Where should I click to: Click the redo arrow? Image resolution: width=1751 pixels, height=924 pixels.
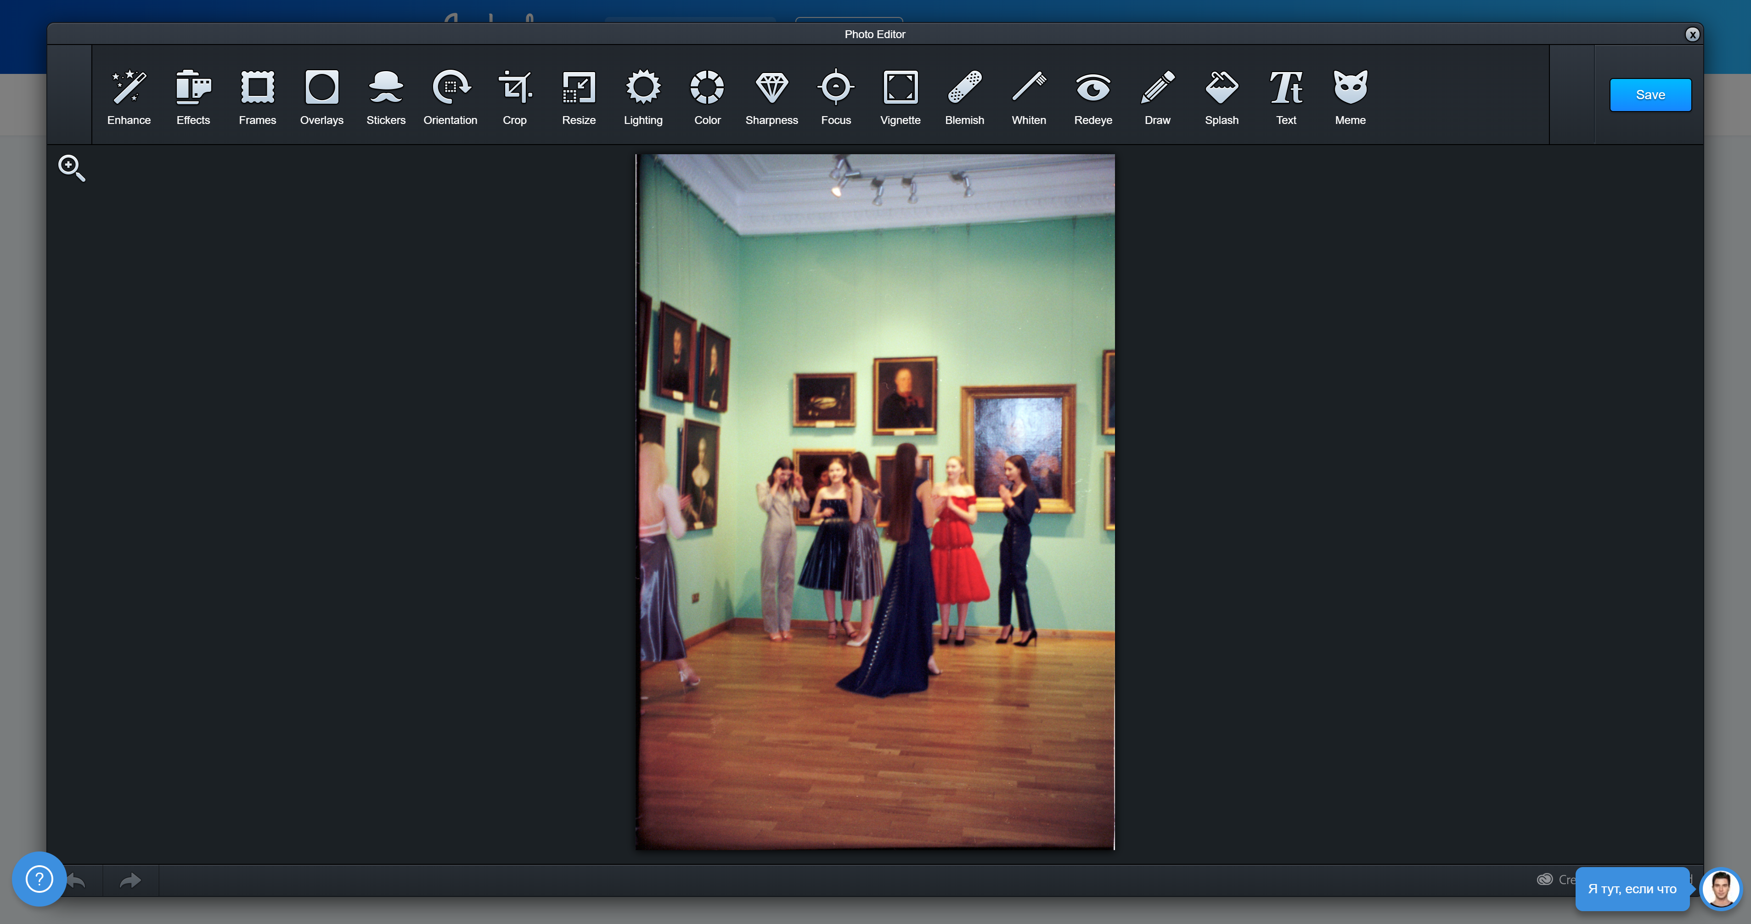[130, 880]
